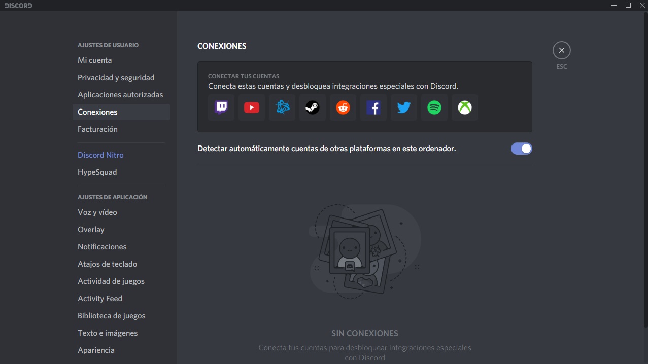The width and height of the screenshot is (648, 364).
Task: Switch to the Notificaciones section
Action: (x=102, y=246)
